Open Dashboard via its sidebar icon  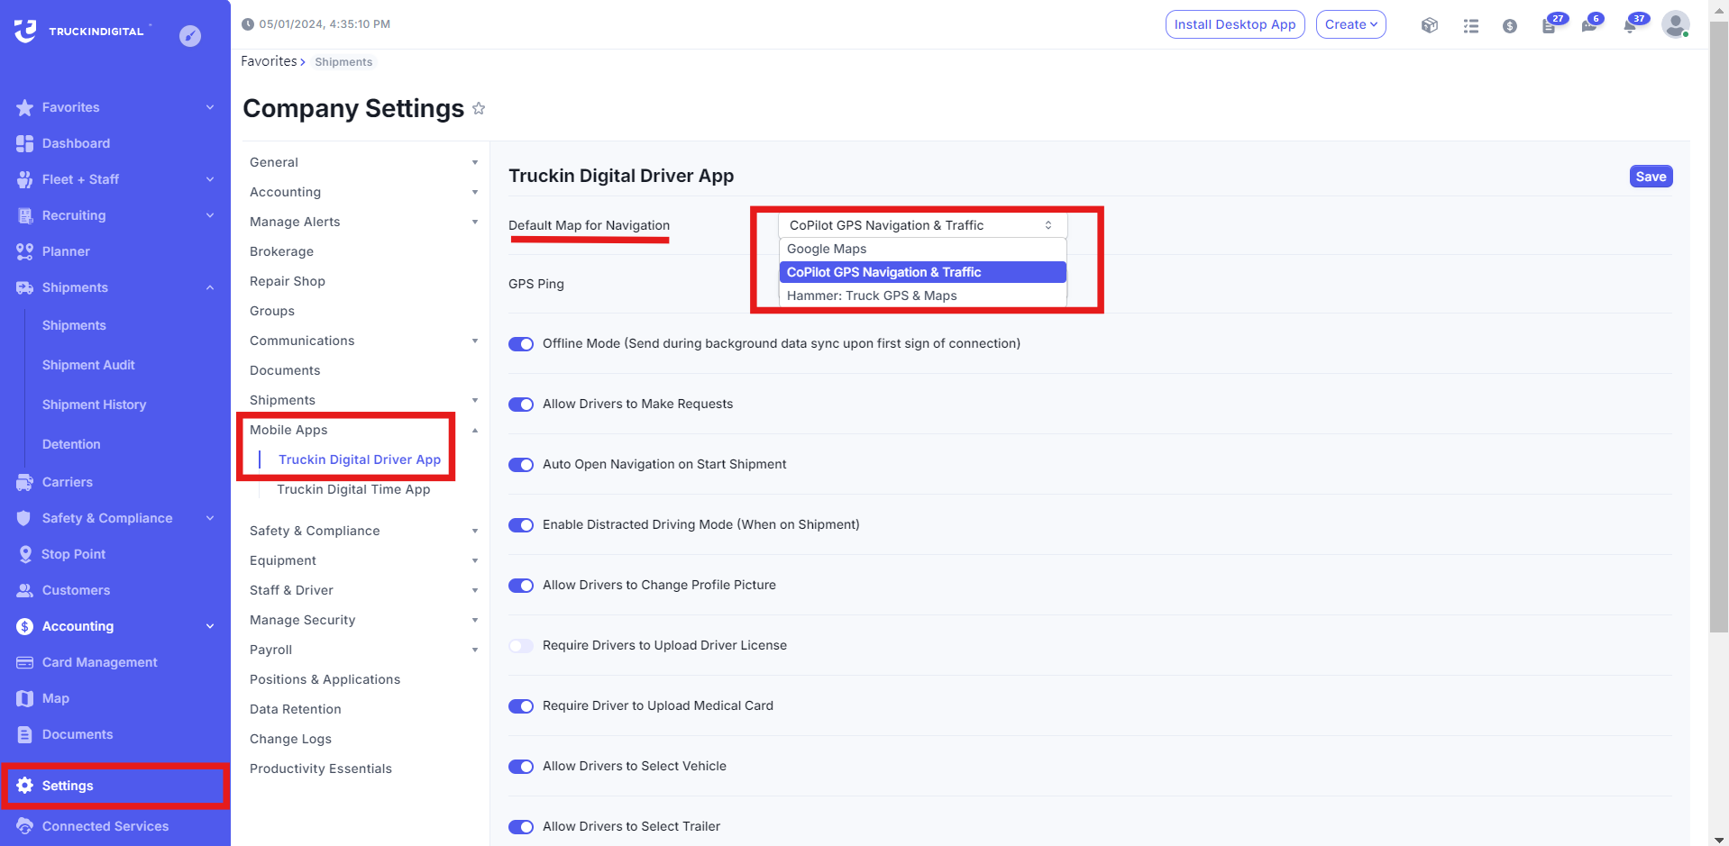(24, 143)
